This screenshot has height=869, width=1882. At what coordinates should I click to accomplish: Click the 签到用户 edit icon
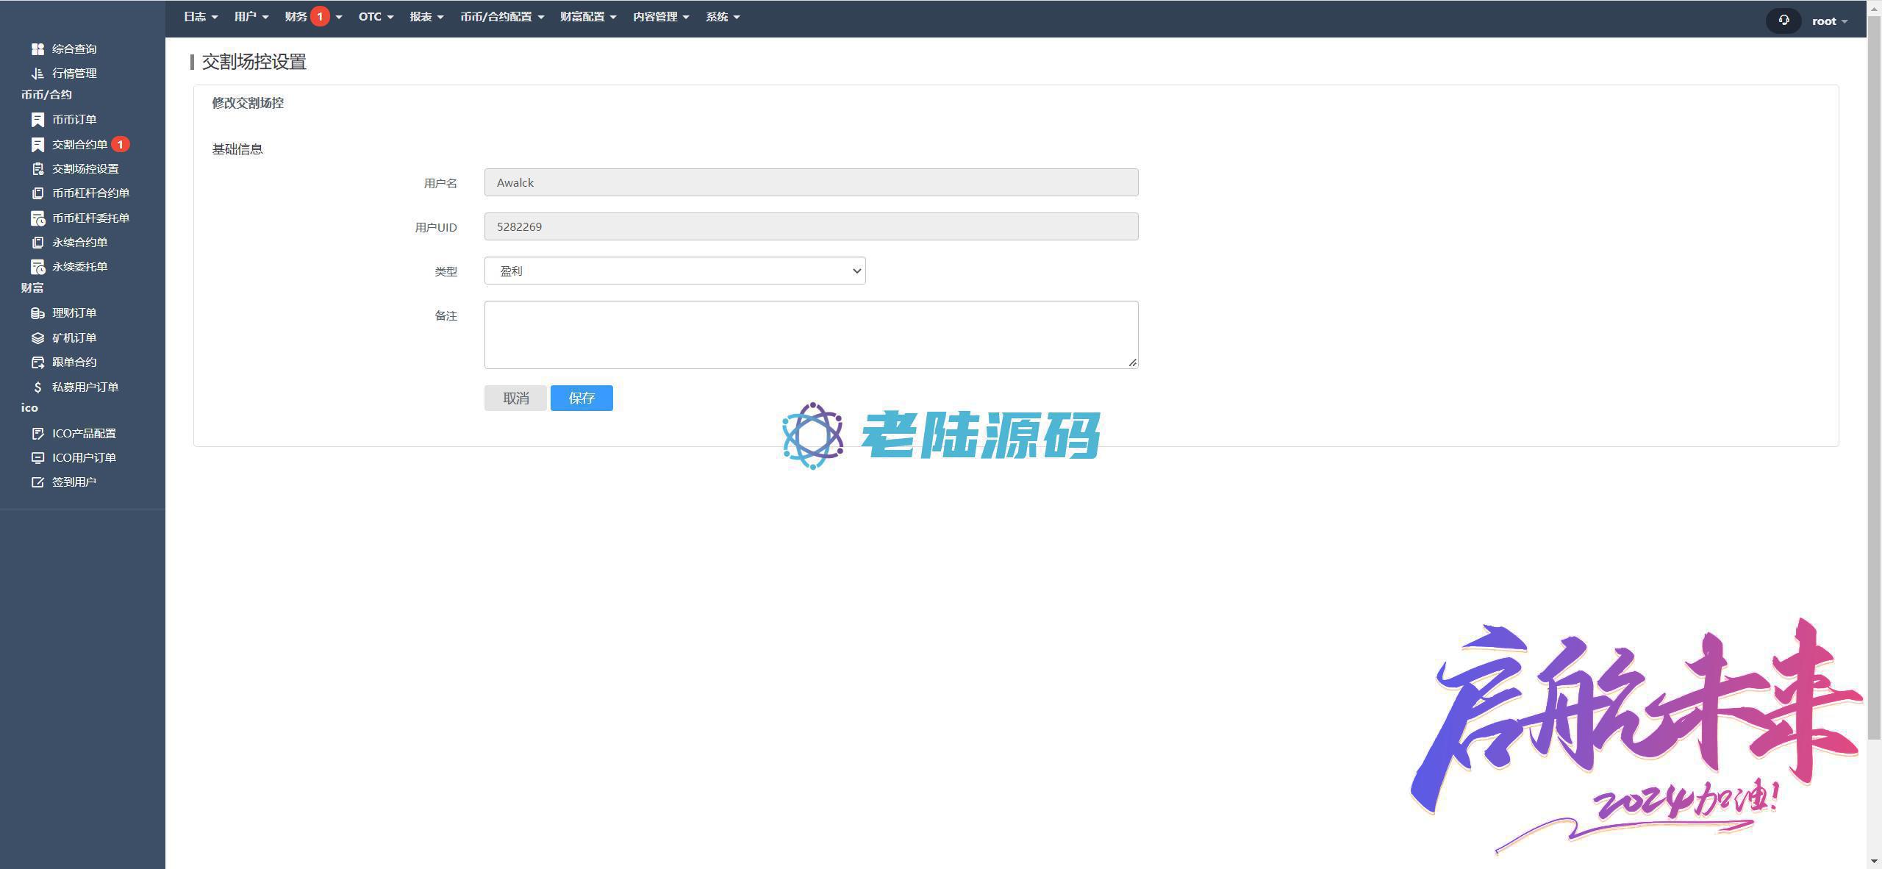37,482
